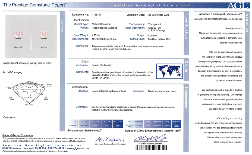
Task: Click 'Degree of Clarity Enhancement & Relative Rarity' label
Action: click(x=153, y=131)
